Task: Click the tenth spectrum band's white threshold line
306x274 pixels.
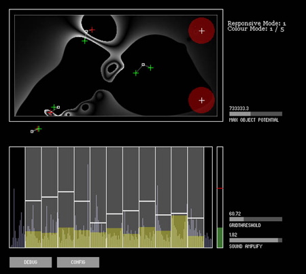Action: point(180,213)
